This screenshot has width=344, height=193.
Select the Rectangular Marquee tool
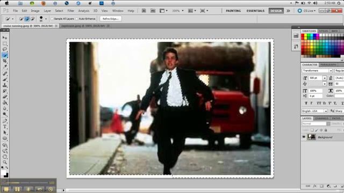[x=5, y=43]
